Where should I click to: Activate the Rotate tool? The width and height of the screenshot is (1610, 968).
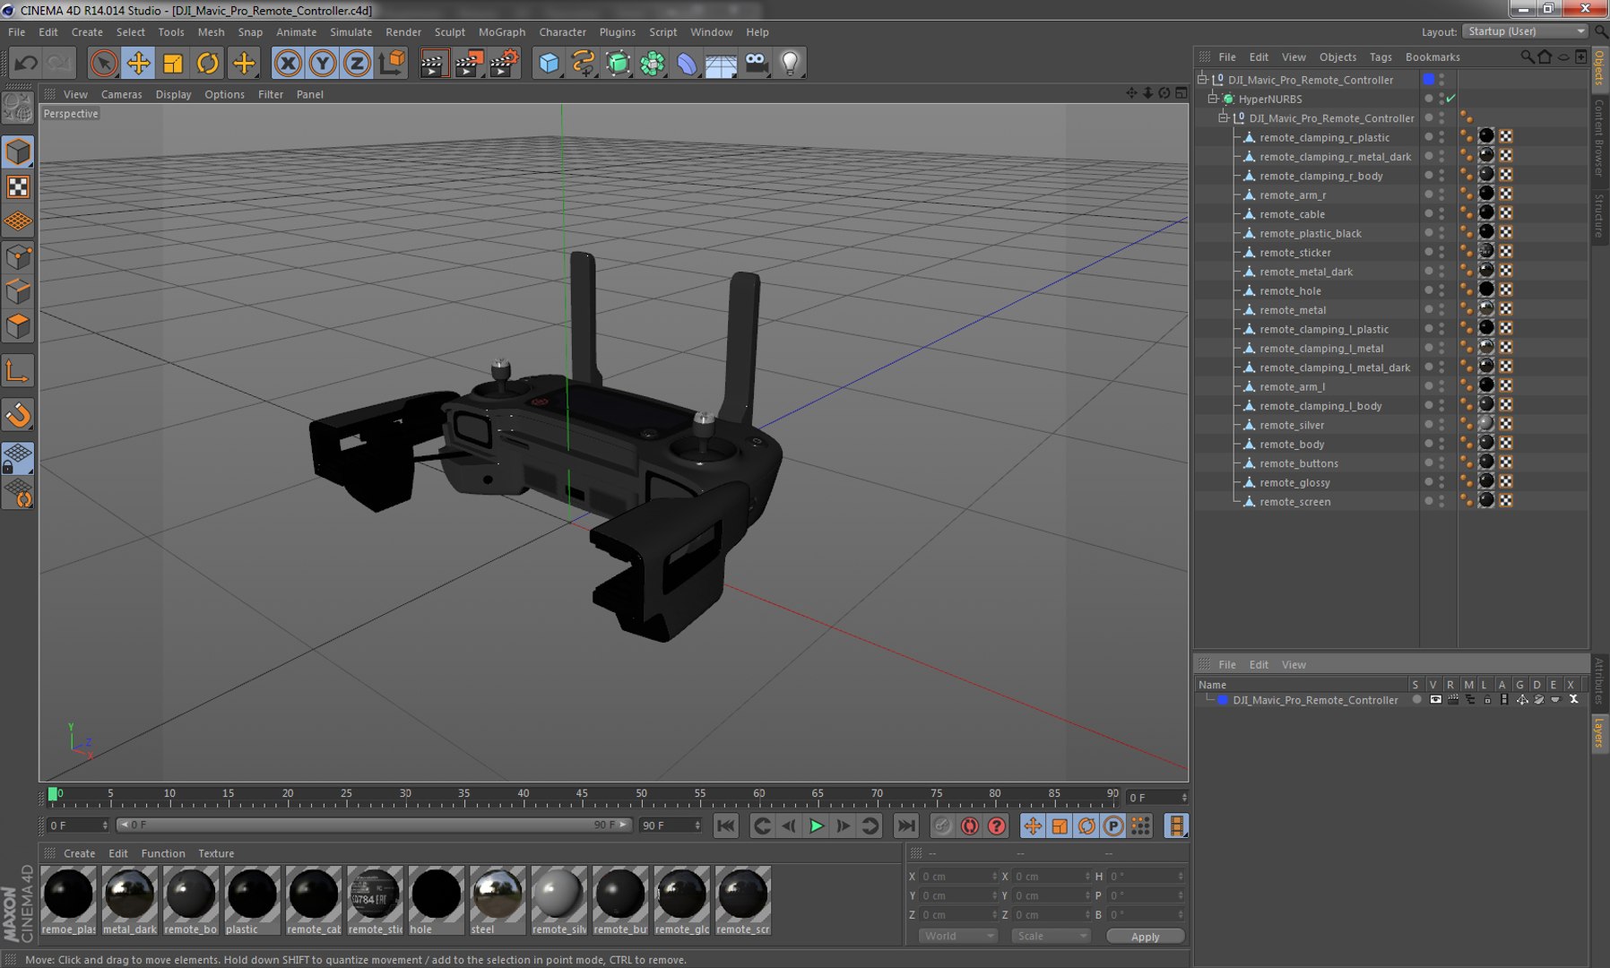click(x=208, y=63)
